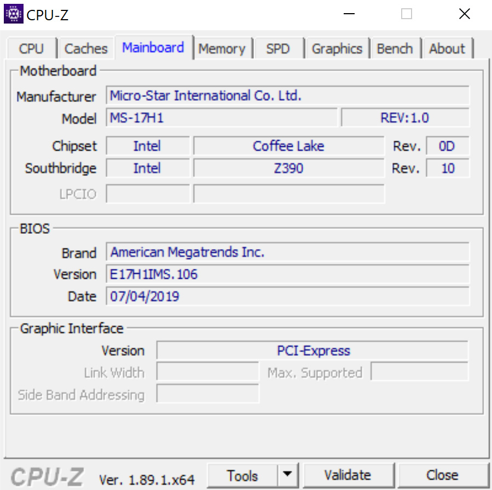Click the Chipset vendor field Intel
Screen dimensions: 492x490
coord(147,146)
